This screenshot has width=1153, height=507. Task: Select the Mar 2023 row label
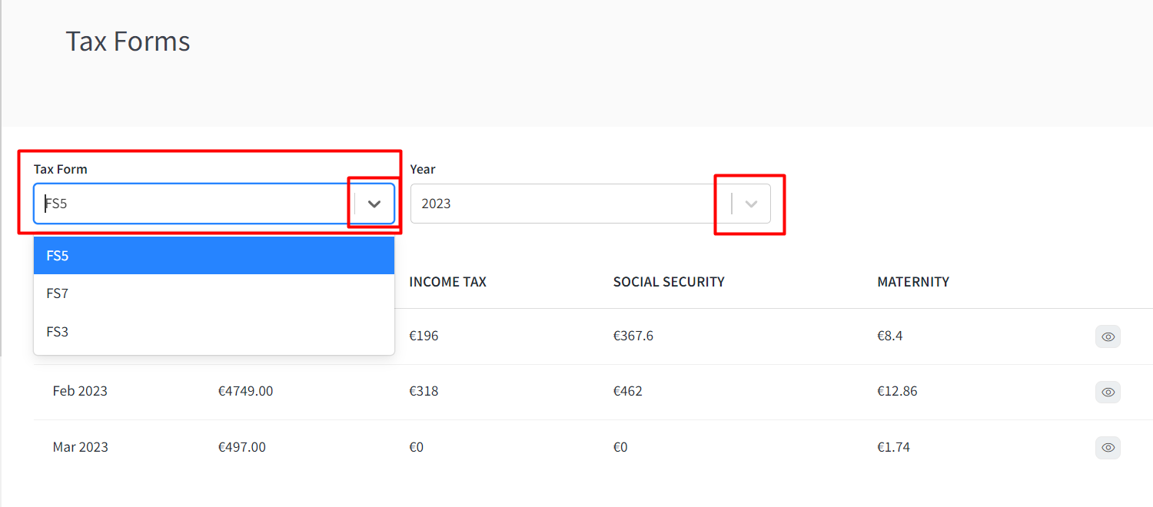click(80, 447)
